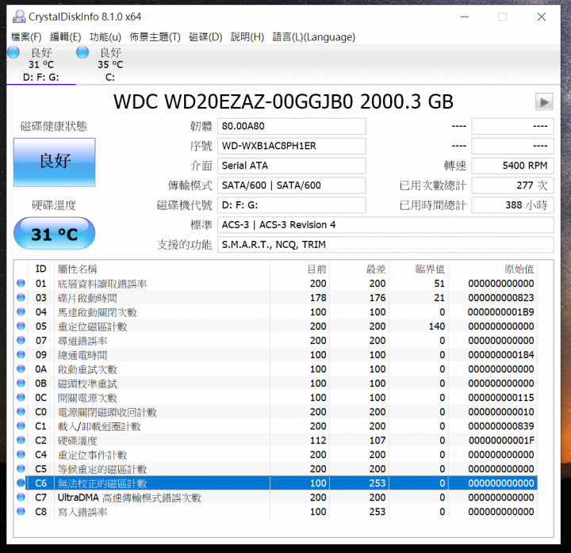Select the D: F: G: disk status orb
This screenshot has height=553, width=571.
pyautogui.click(x=13, y=52)
